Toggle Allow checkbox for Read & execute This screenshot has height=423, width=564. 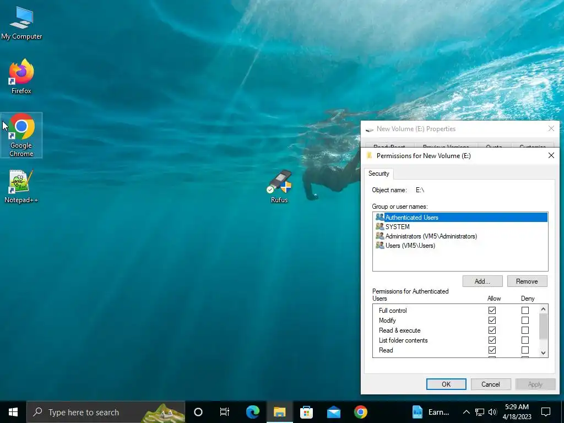(x=492, y=330)
